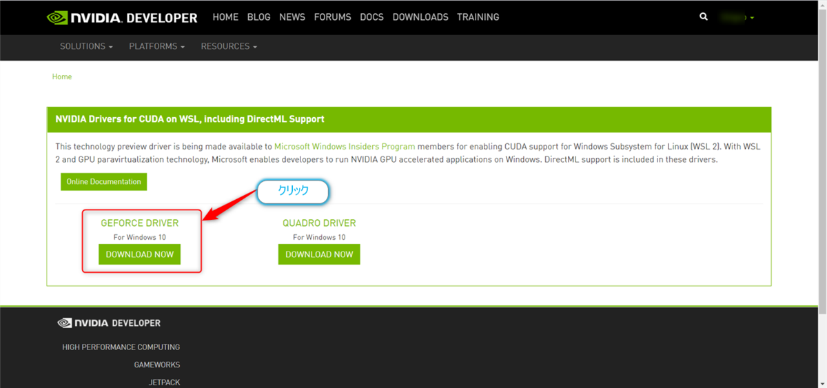Open the HIGH PERFORMANCE COMPUTING footer link
Image resolution: width=827 pixels, height=388 pixels.
tap(121, 347)
